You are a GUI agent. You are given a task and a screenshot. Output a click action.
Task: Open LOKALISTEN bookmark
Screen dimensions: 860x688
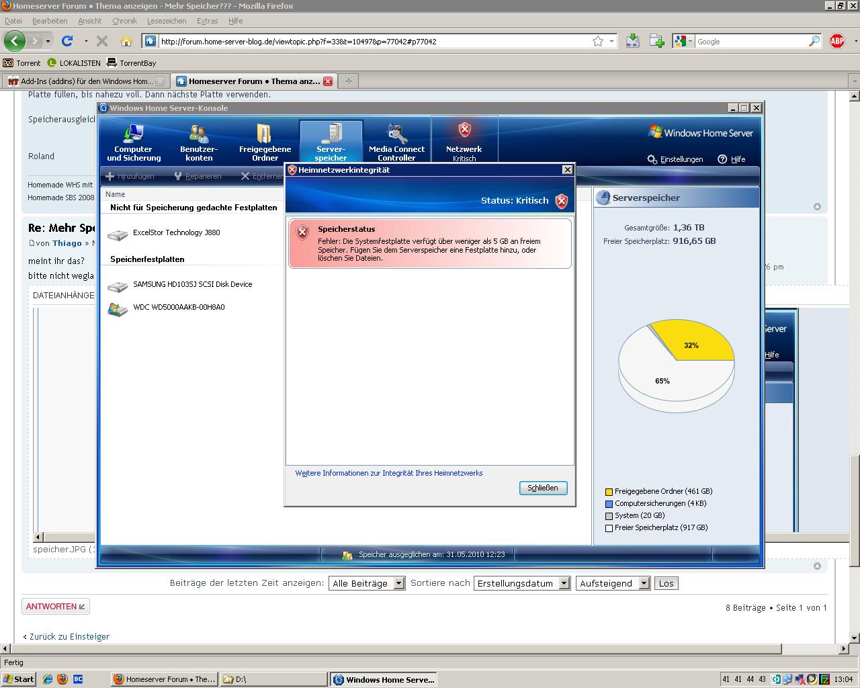pos(74,63)
